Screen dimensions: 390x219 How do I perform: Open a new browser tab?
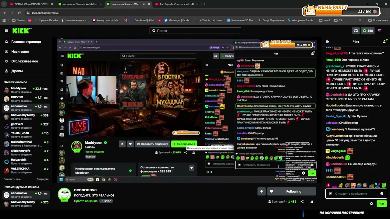pos(204,4)
